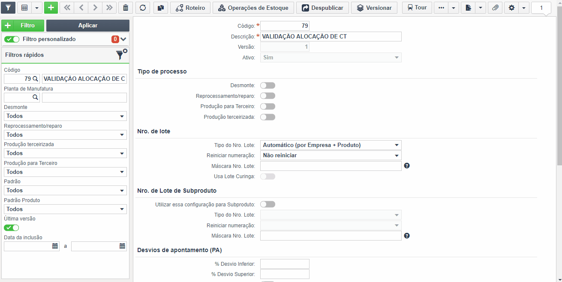Viewport: 562px width, 282px height.
Task: Toggle the filter panel funnel icon
Action: (8, 8)
